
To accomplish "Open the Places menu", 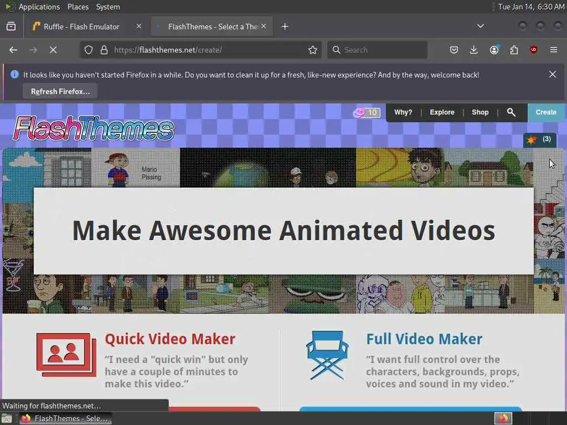I will [78, 7].
